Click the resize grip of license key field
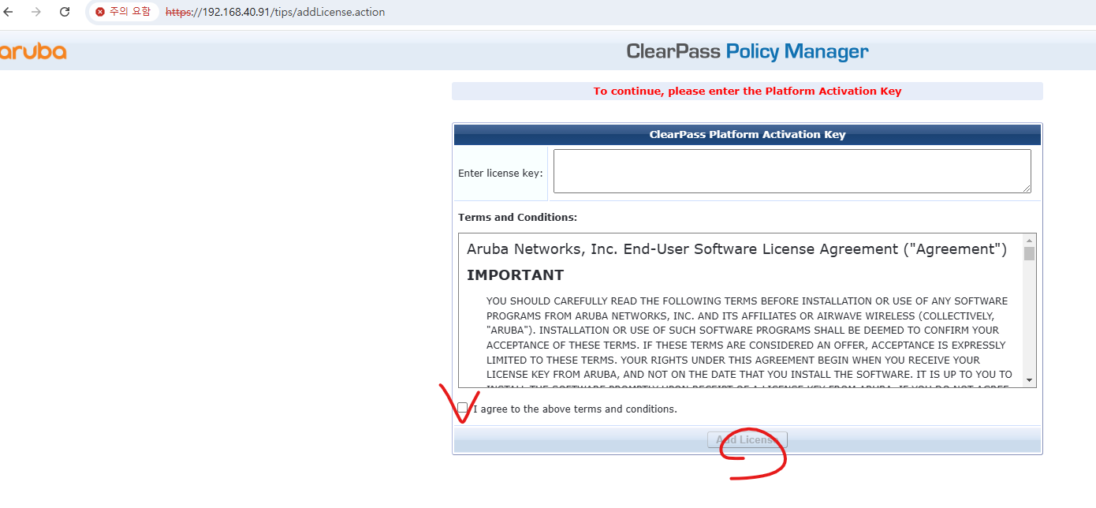 (1027, 189)
